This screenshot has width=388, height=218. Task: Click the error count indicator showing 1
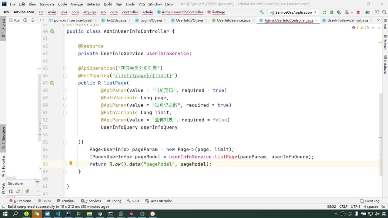(x=355, y=28)
